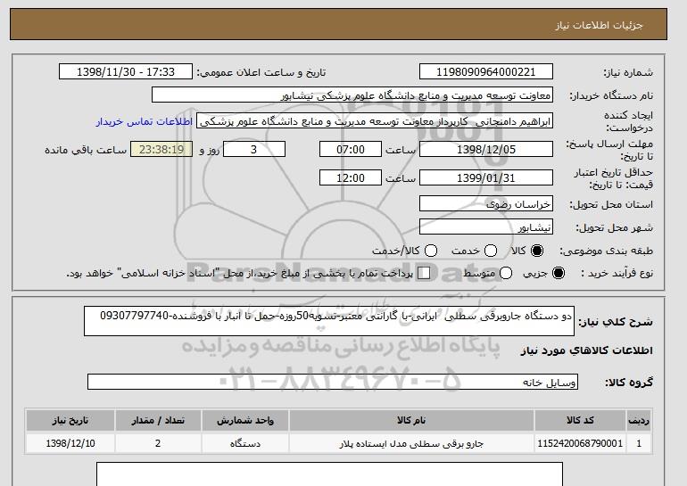This screenshot has height=486, width=687.
Task: Select the خدمت radio button
Action: (491, 251)
